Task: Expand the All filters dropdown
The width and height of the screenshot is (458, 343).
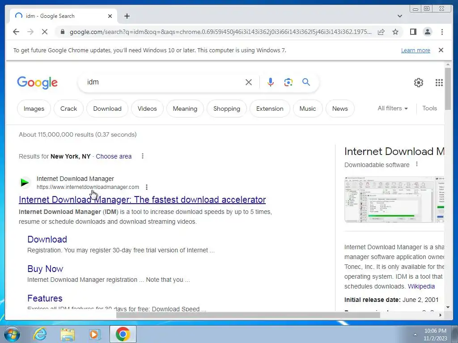Action: point(393,108)
